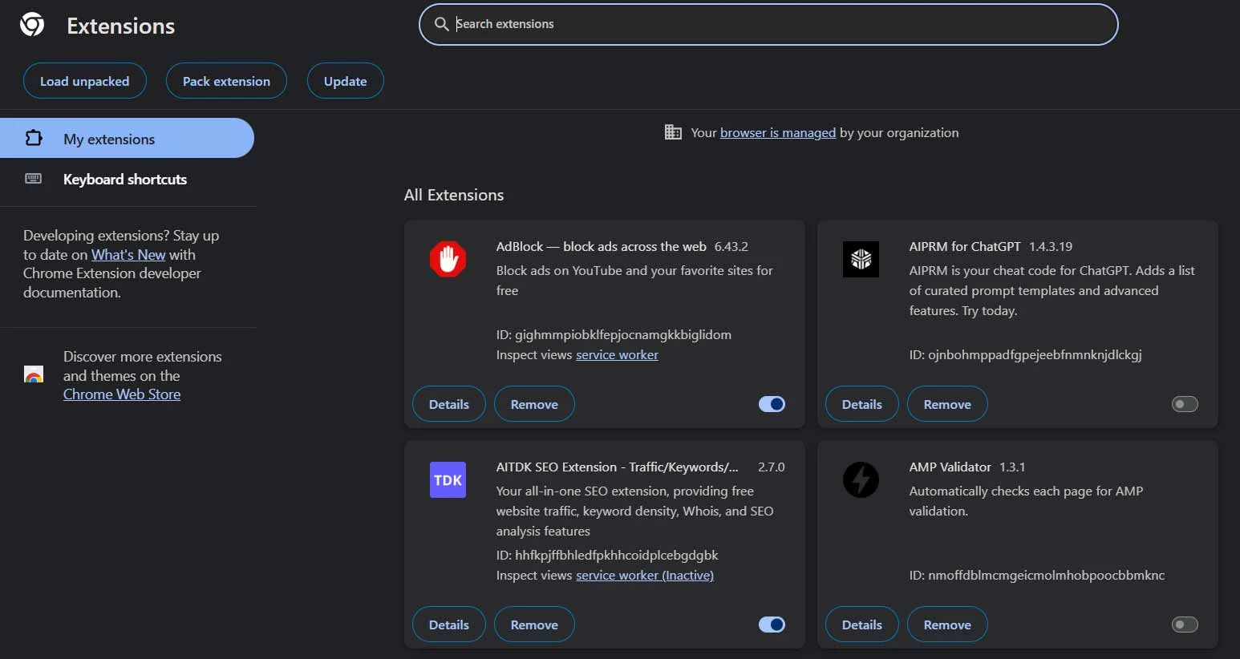Open the My extensions section
Screen dimensions: 1240x659
(x=127, y=138)
